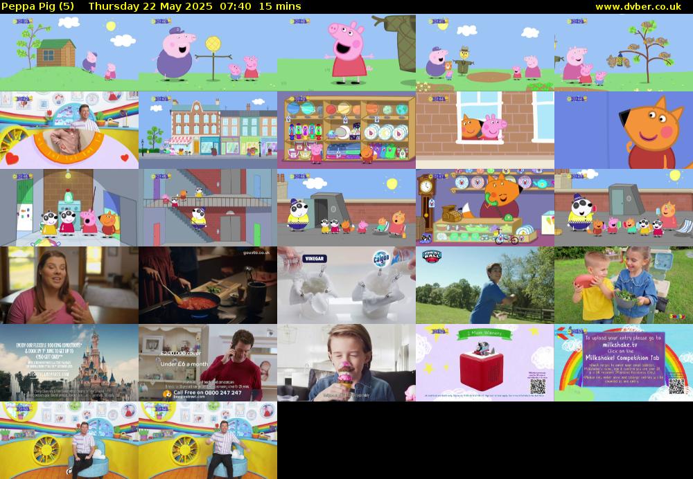This screenshot has width=693, height=479.
Task: Open thumbnail of boy eating ice cream
Action: tap(346, 363)
